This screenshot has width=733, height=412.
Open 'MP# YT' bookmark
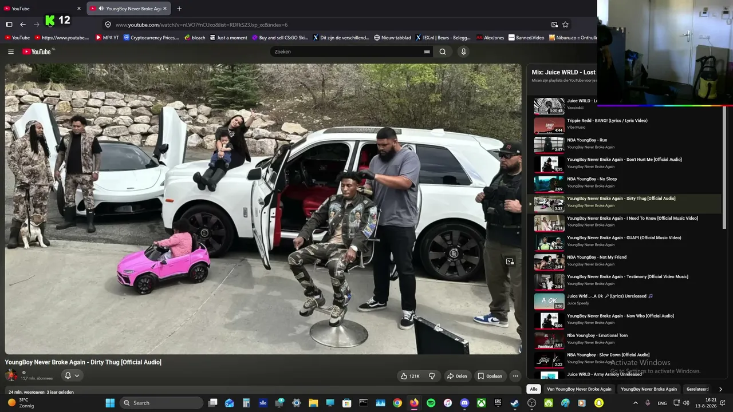point(107,38)
